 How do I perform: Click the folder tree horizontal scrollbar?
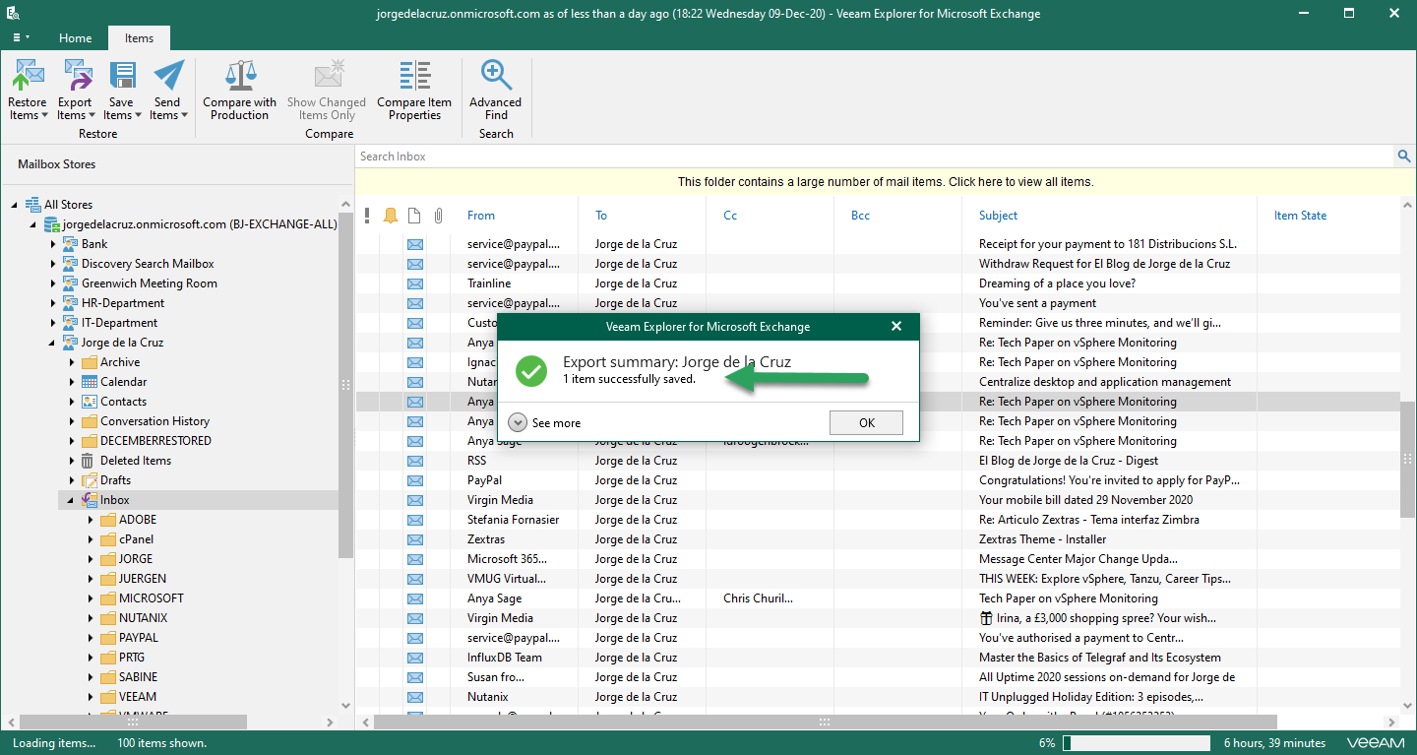(x=134, y=723)
